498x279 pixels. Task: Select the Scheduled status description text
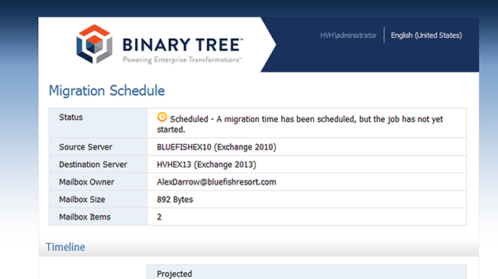(300, 124)
